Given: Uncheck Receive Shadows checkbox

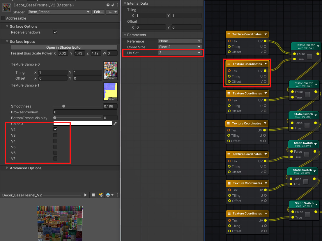Looking at the screenshot, I should click(x=55, y=32).
